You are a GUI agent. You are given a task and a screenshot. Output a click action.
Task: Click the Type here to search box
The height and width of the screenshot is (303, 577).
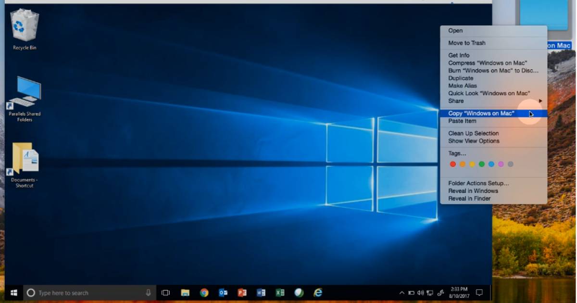click(x=89, y=292)
